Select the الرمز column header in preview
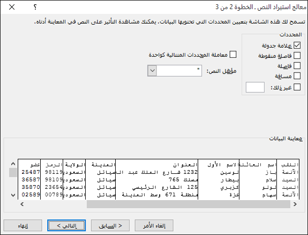Image resolution: width=308 pixels, height=235 pixels. coord(54,165)
